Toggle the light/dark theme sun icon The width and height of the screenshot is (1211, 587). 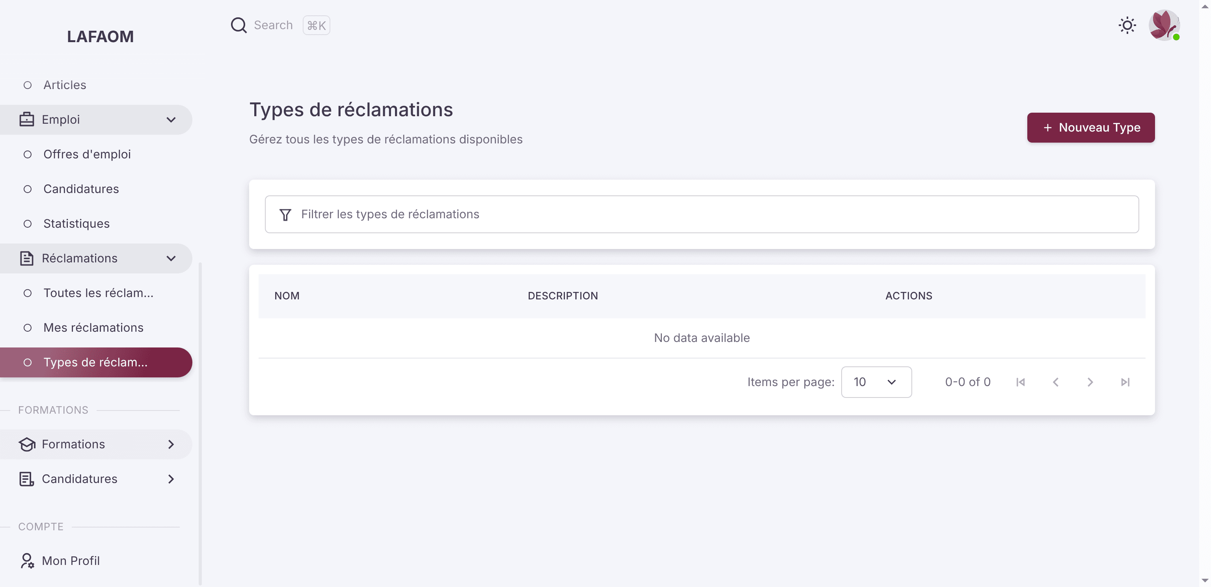tap(1127, 25)
